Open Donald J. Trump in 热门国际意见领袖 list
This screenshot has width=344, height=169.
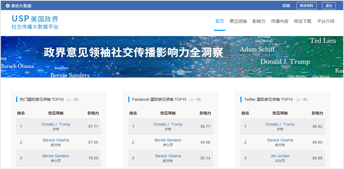click(56, 124)
